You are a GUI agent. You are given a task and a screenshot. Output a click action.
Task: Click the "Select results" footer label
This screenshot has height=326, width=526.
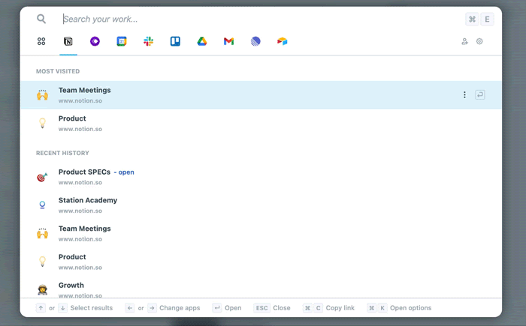pyautogui.click(x=91, y=308)
